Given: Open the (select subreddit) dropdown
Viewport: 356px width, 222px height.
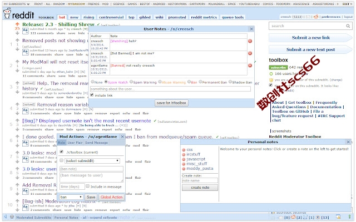Looking at the screenshot, I should pos(92,161).
